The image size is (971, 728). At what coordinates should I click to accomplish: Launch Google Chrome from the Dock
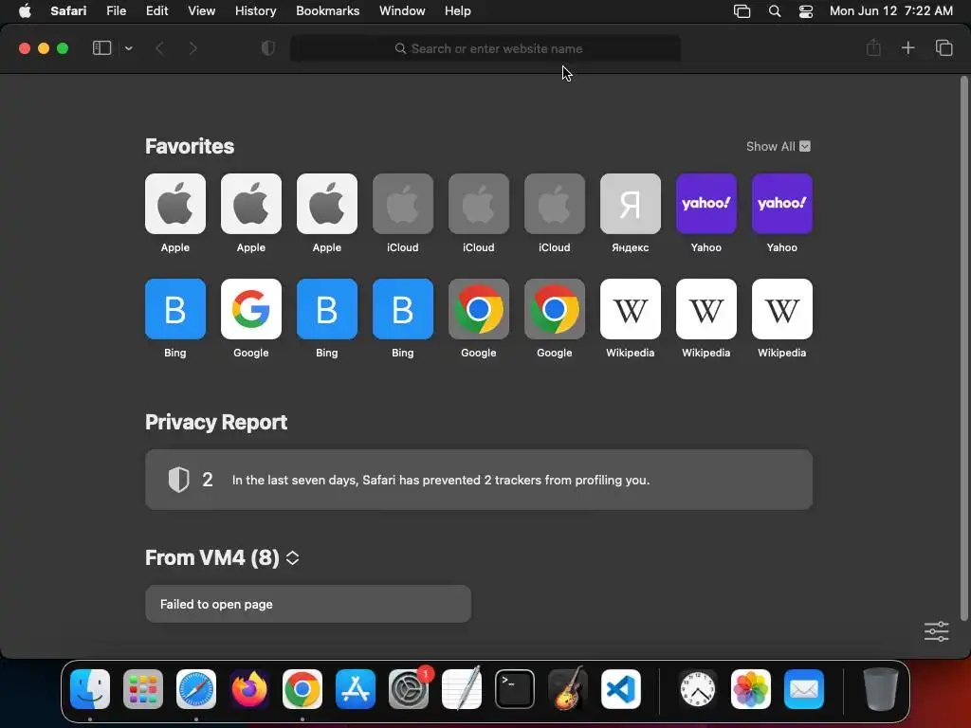click(x=302, y=689)
